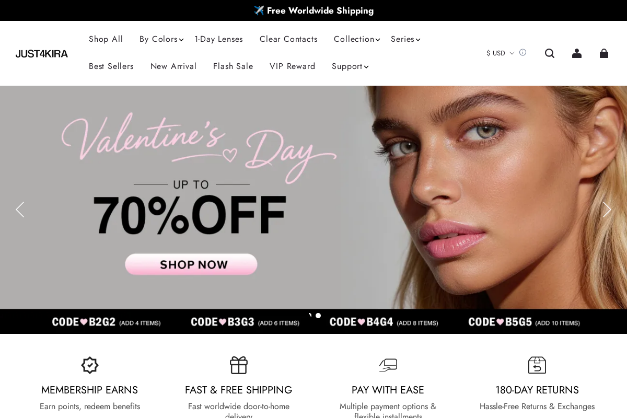627x418 pixels.
Task: Click the gift box shipping icon
Action: coord(239,365)
